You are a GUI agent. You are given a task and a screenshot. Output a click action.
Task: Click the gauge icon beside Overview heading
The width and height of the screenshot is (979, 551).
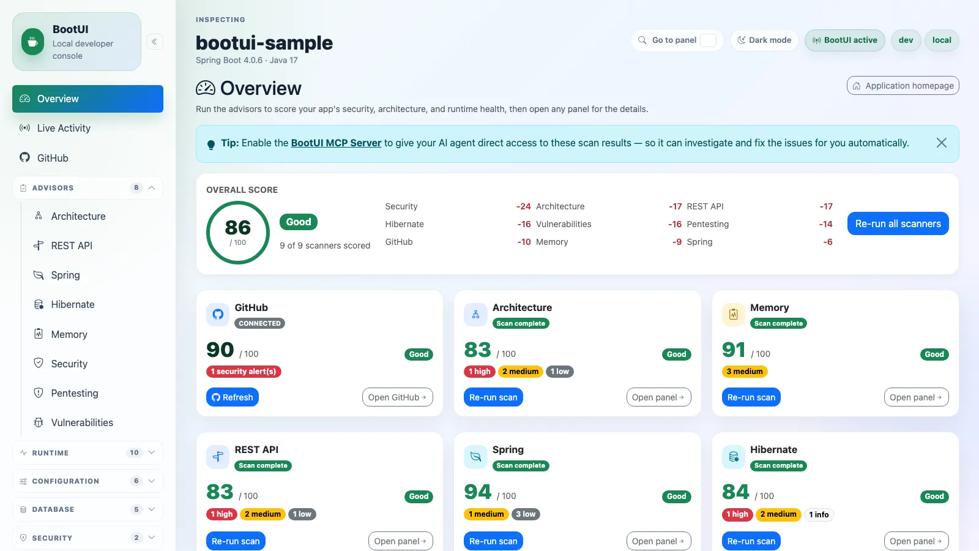tap(206, 88)
